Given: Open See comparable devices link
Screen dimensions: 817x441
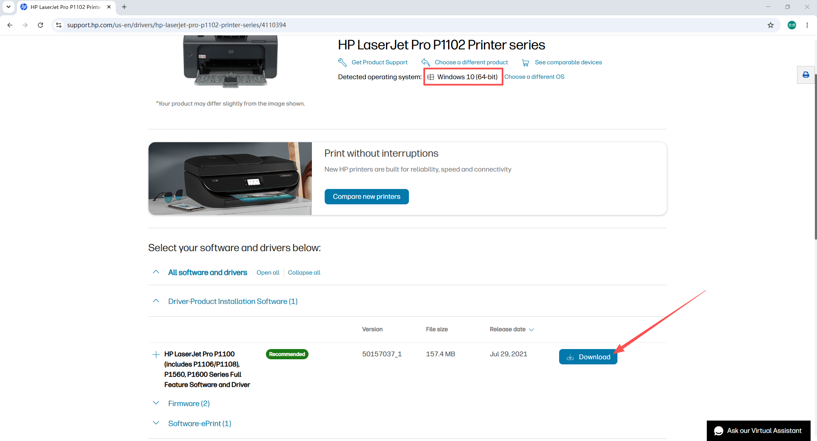Looking at the screenshot, I should [x=568, y=63].
